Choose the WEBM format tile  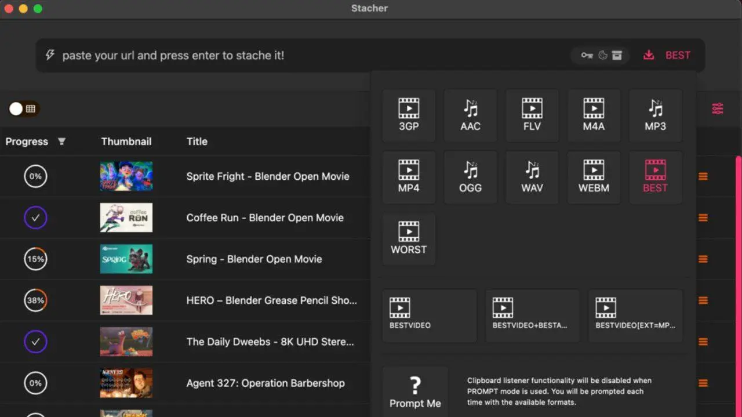click(594, 177)
